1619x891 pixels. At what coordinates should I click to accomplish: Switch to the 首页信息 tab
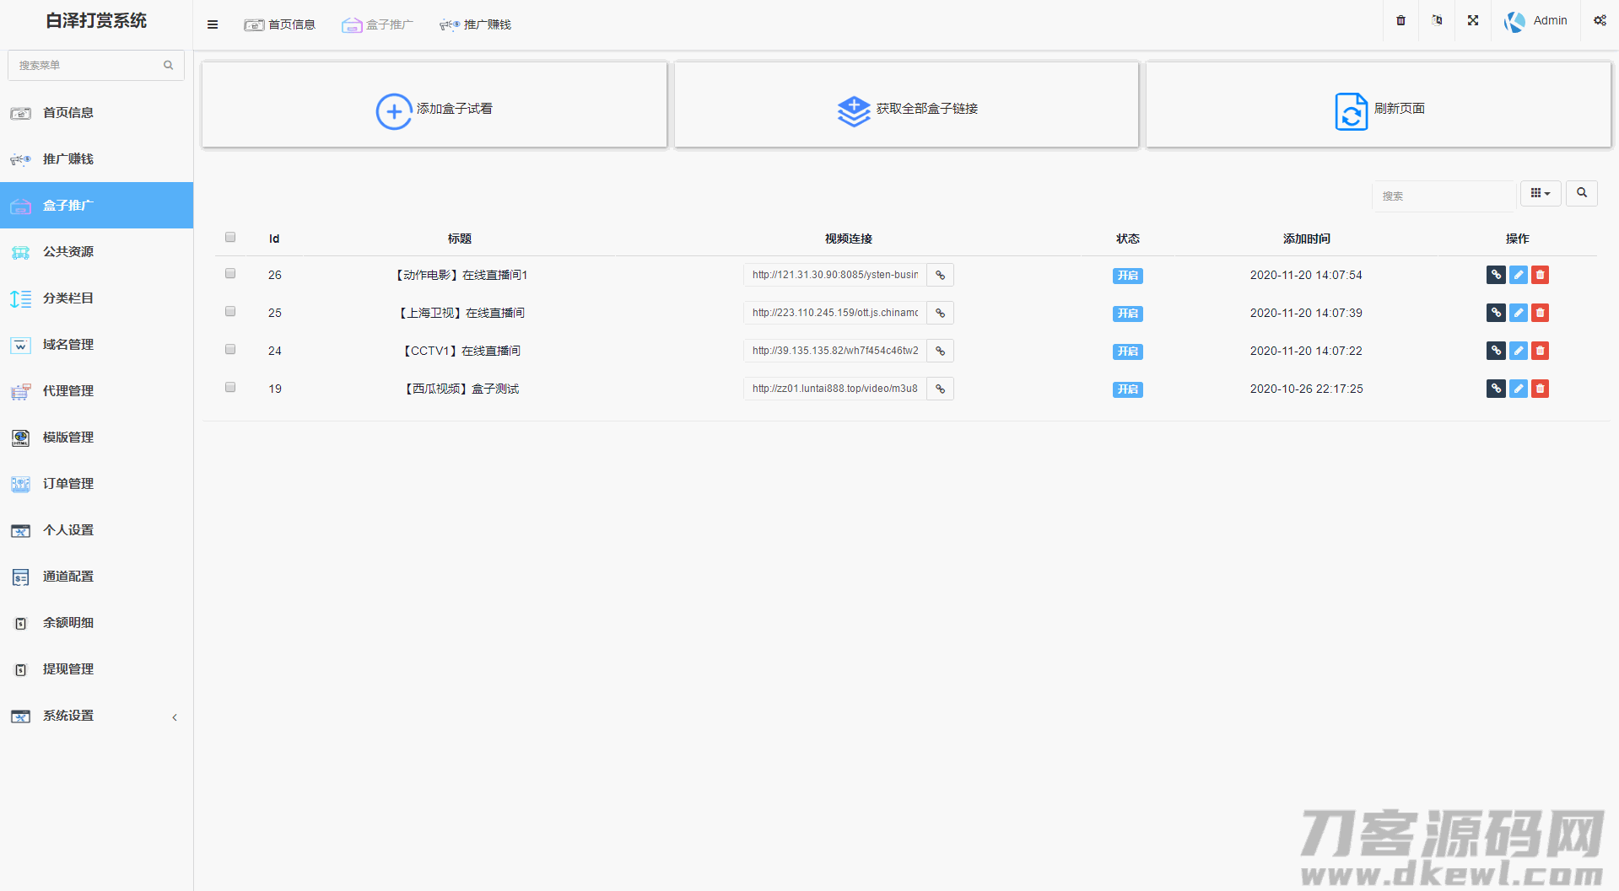pos(280,24)
